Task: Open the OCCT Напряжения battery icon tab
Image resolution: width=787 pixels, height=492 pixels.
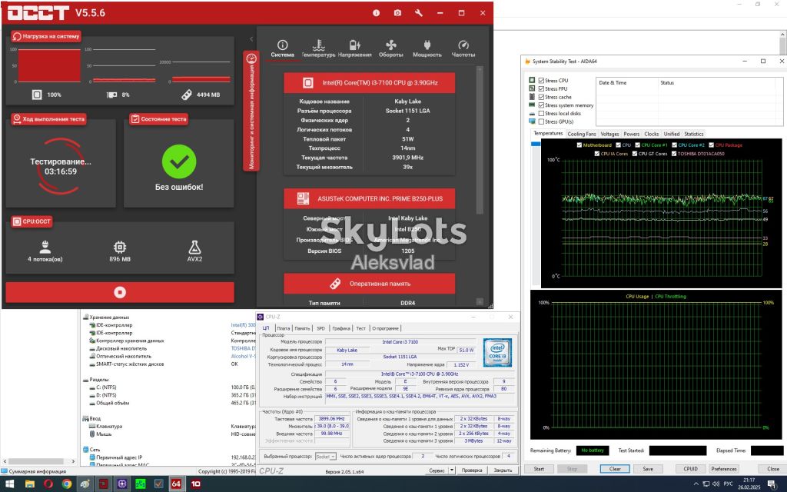Action: [355, 48]
